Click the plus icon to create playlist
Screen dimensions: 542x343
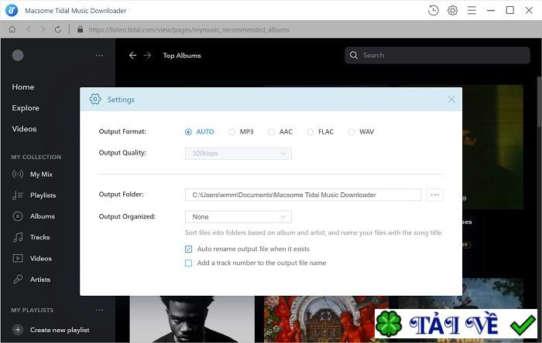pos(18,330)
